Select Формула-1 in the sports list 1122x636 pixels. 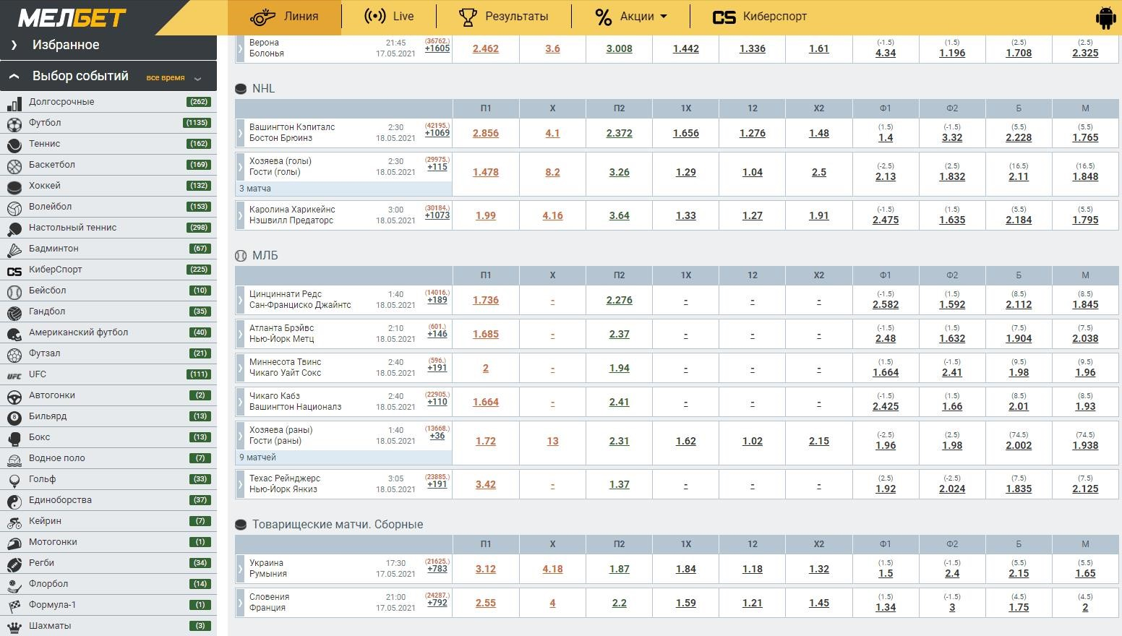tap(108, 606)
